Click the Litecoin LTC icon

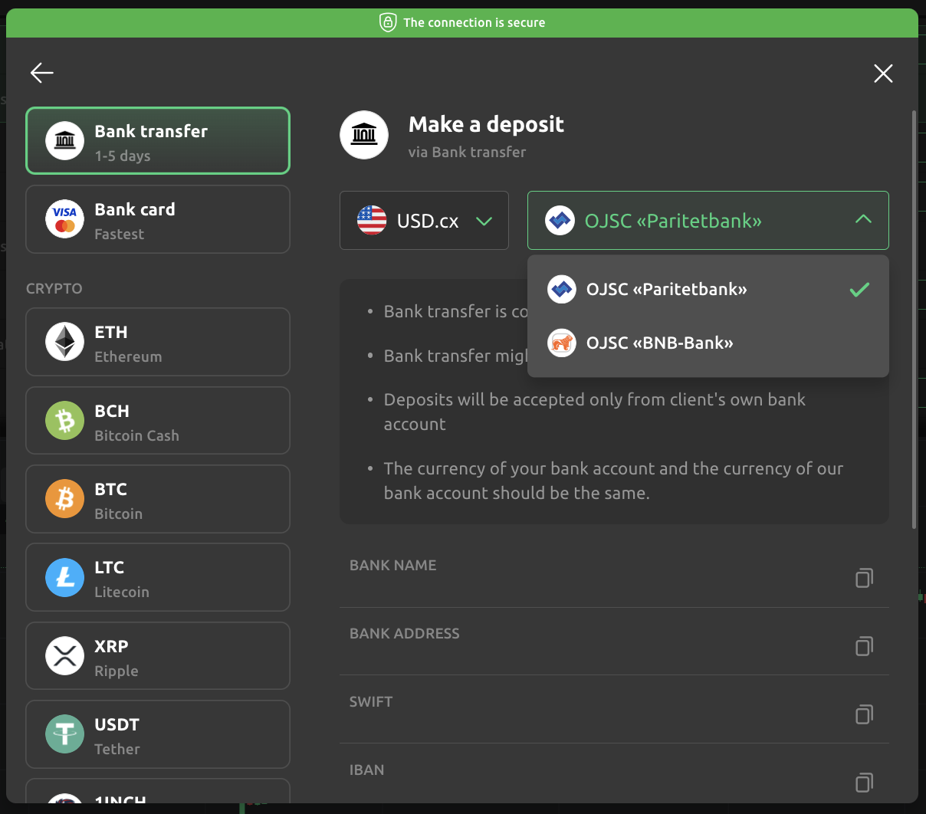point(64,577)
